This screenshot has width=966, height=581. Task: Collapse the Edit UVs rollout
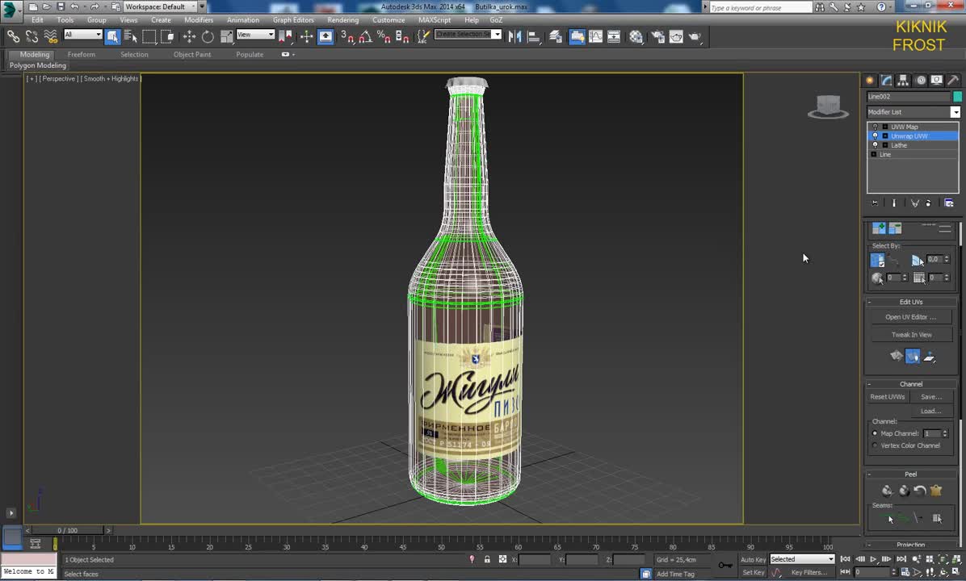click(910, 302)
